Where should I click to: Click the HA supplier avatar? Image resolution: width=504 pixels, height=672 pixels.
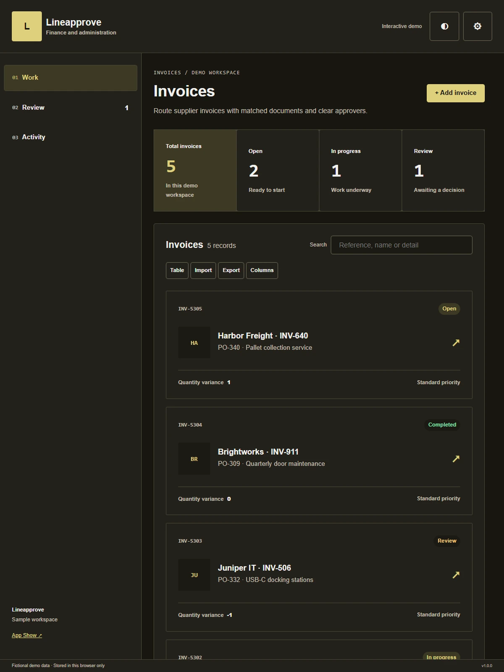click(x=194, y=343)
